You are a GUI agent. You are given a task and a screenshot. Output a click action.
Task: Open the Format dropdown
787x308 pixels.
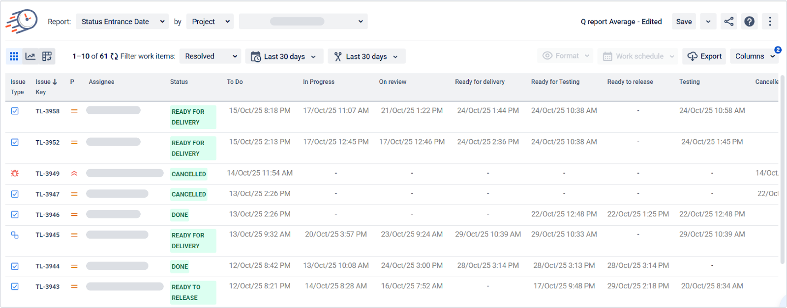click(x=566, y=56)
